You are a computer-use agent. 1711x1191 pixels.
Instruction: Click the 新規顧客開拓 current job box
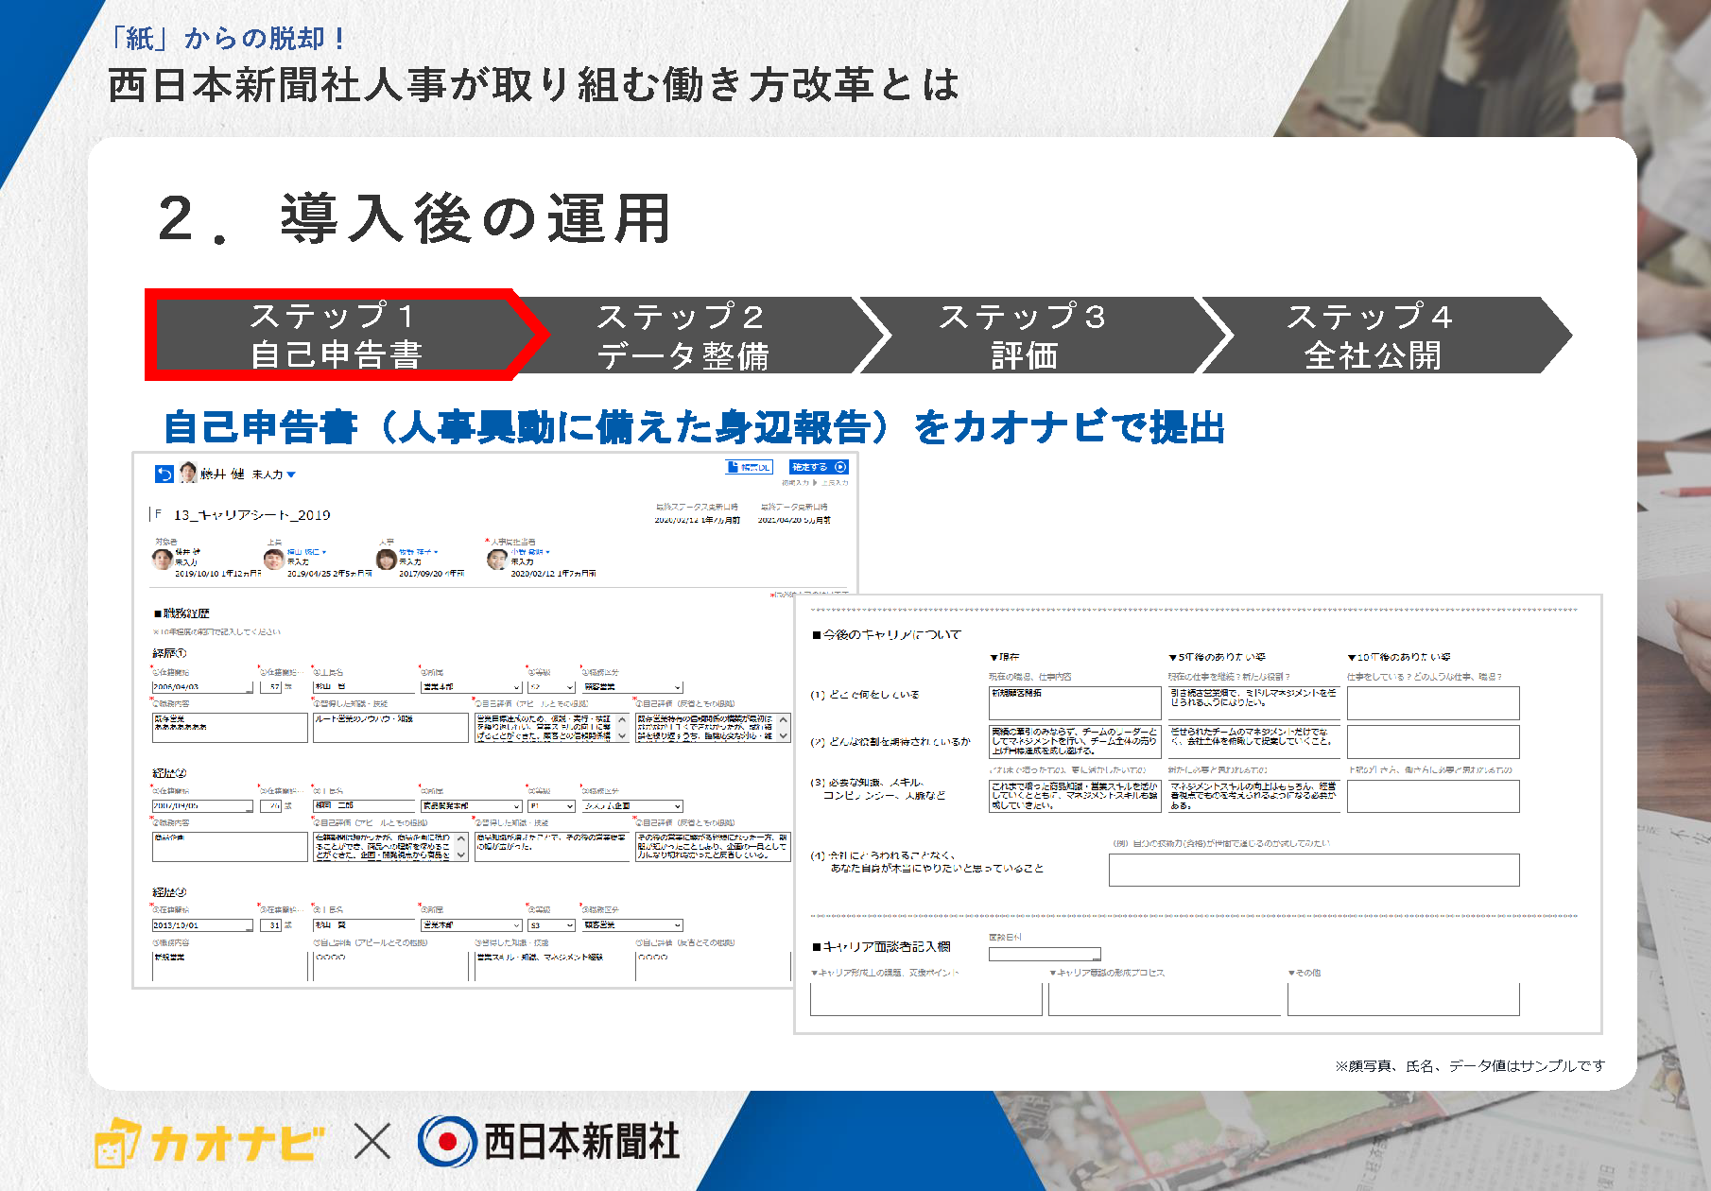[x=1075, y=703]
